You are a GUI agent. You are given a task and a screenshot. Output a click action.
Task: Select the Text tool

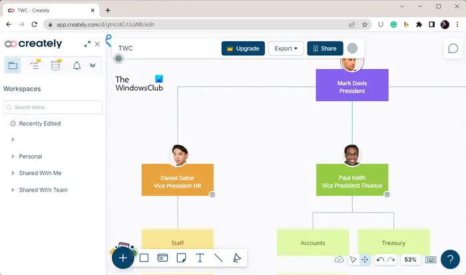[200, 258]
